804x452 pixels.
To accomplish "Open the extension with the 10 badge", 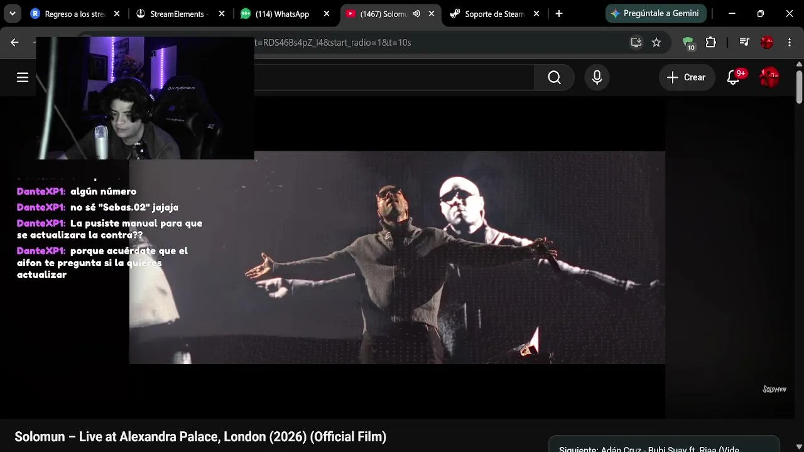I will (689, 43).
